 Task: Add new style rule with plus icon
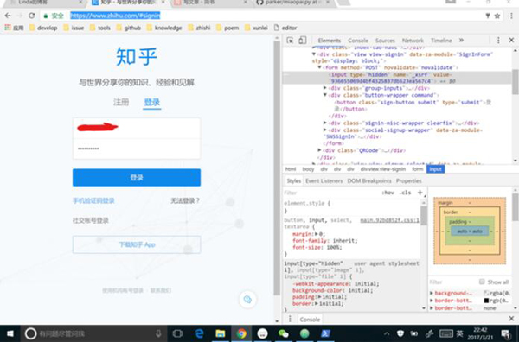click(x=420, y=193)
